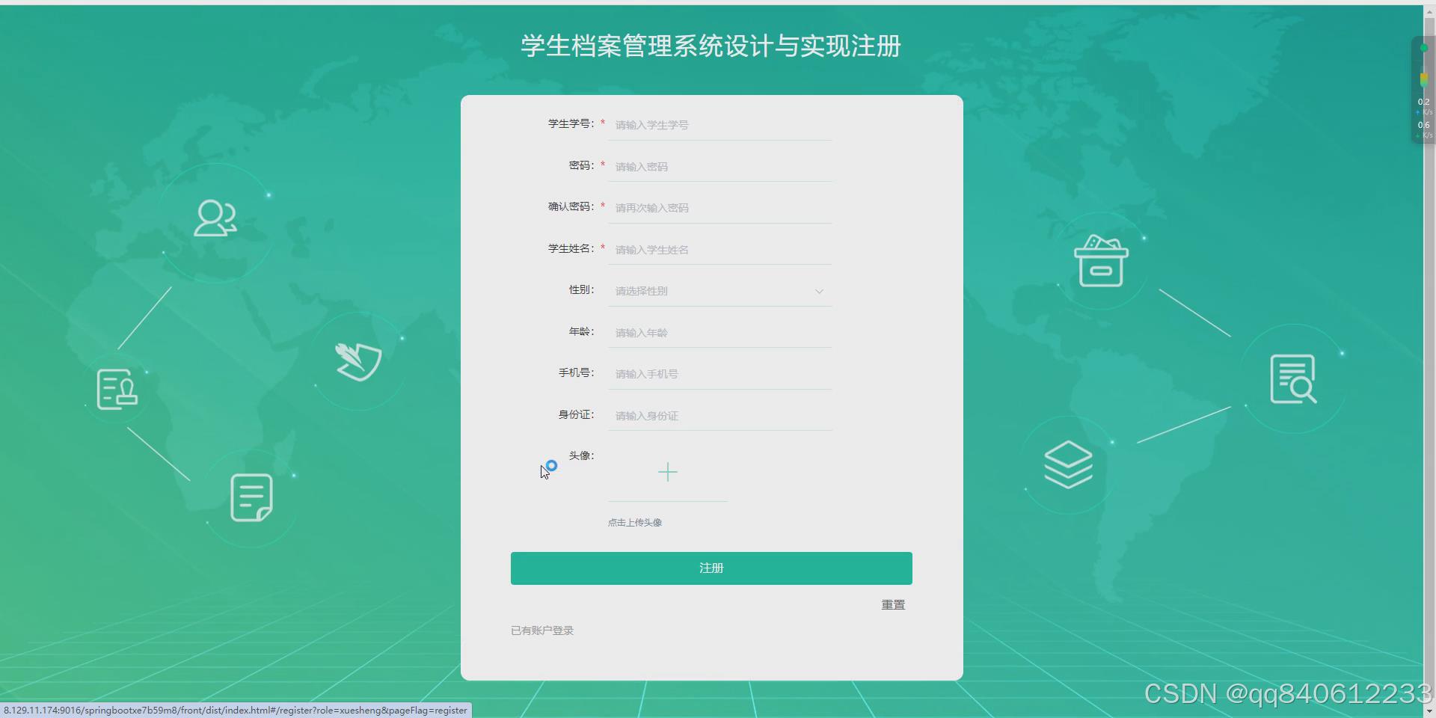
Task: Click the plus icon to upload an avatar
Action: 668,472
